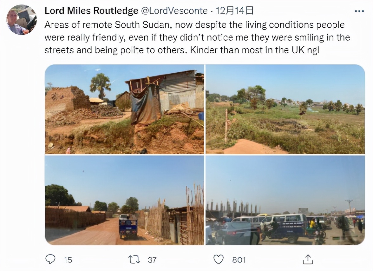Click the reply speech bubble icon

pyautogui.click(x=51, y=260)
